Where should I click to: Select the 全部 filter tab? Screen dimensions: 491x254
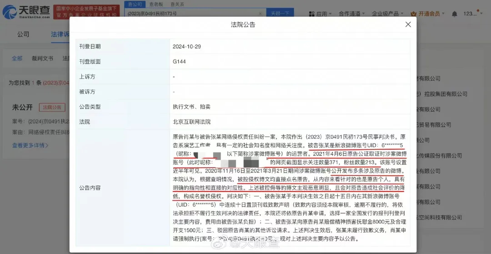coord(17,59)
